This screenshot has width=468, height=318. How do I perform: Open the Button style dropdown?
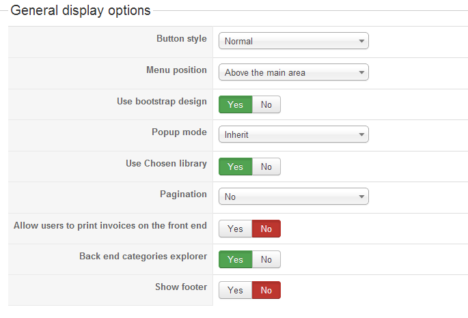click(293, 41)
